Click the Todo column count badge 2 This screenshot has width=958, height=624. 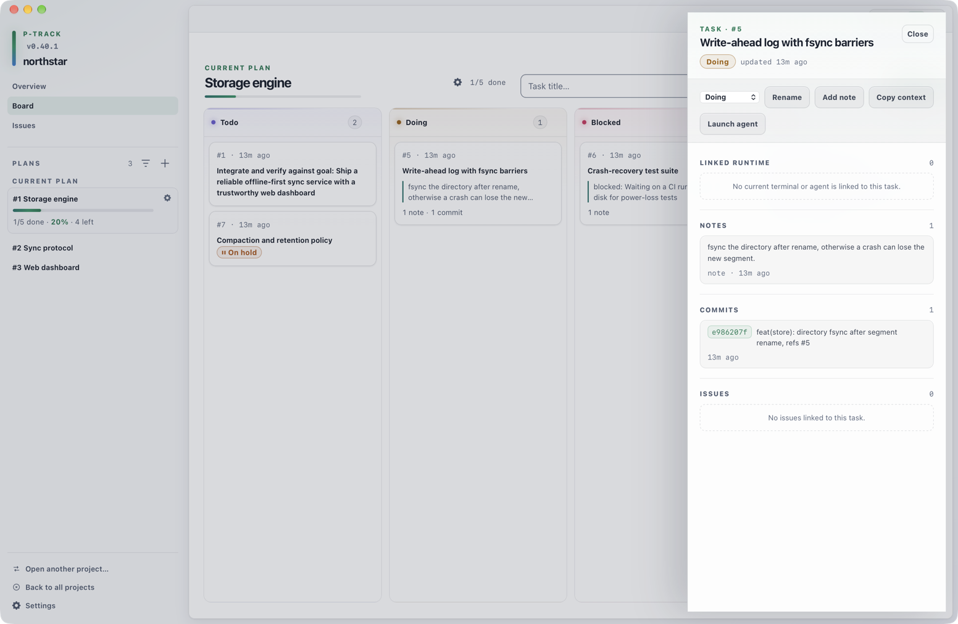coord(354,122)
